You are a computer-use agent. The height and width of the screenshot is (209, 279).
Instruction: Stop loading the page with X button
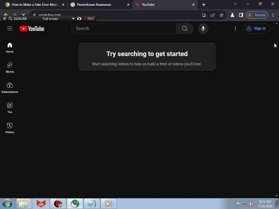(23, 15)
